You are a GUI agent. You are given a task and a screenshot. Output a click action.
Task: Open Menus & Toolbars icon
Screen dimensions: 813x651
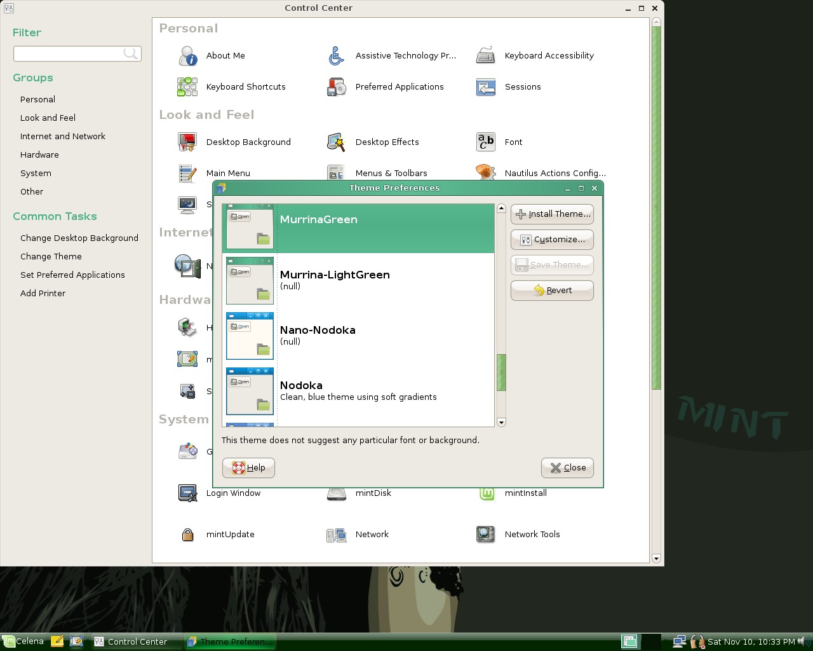pos(337,173)
